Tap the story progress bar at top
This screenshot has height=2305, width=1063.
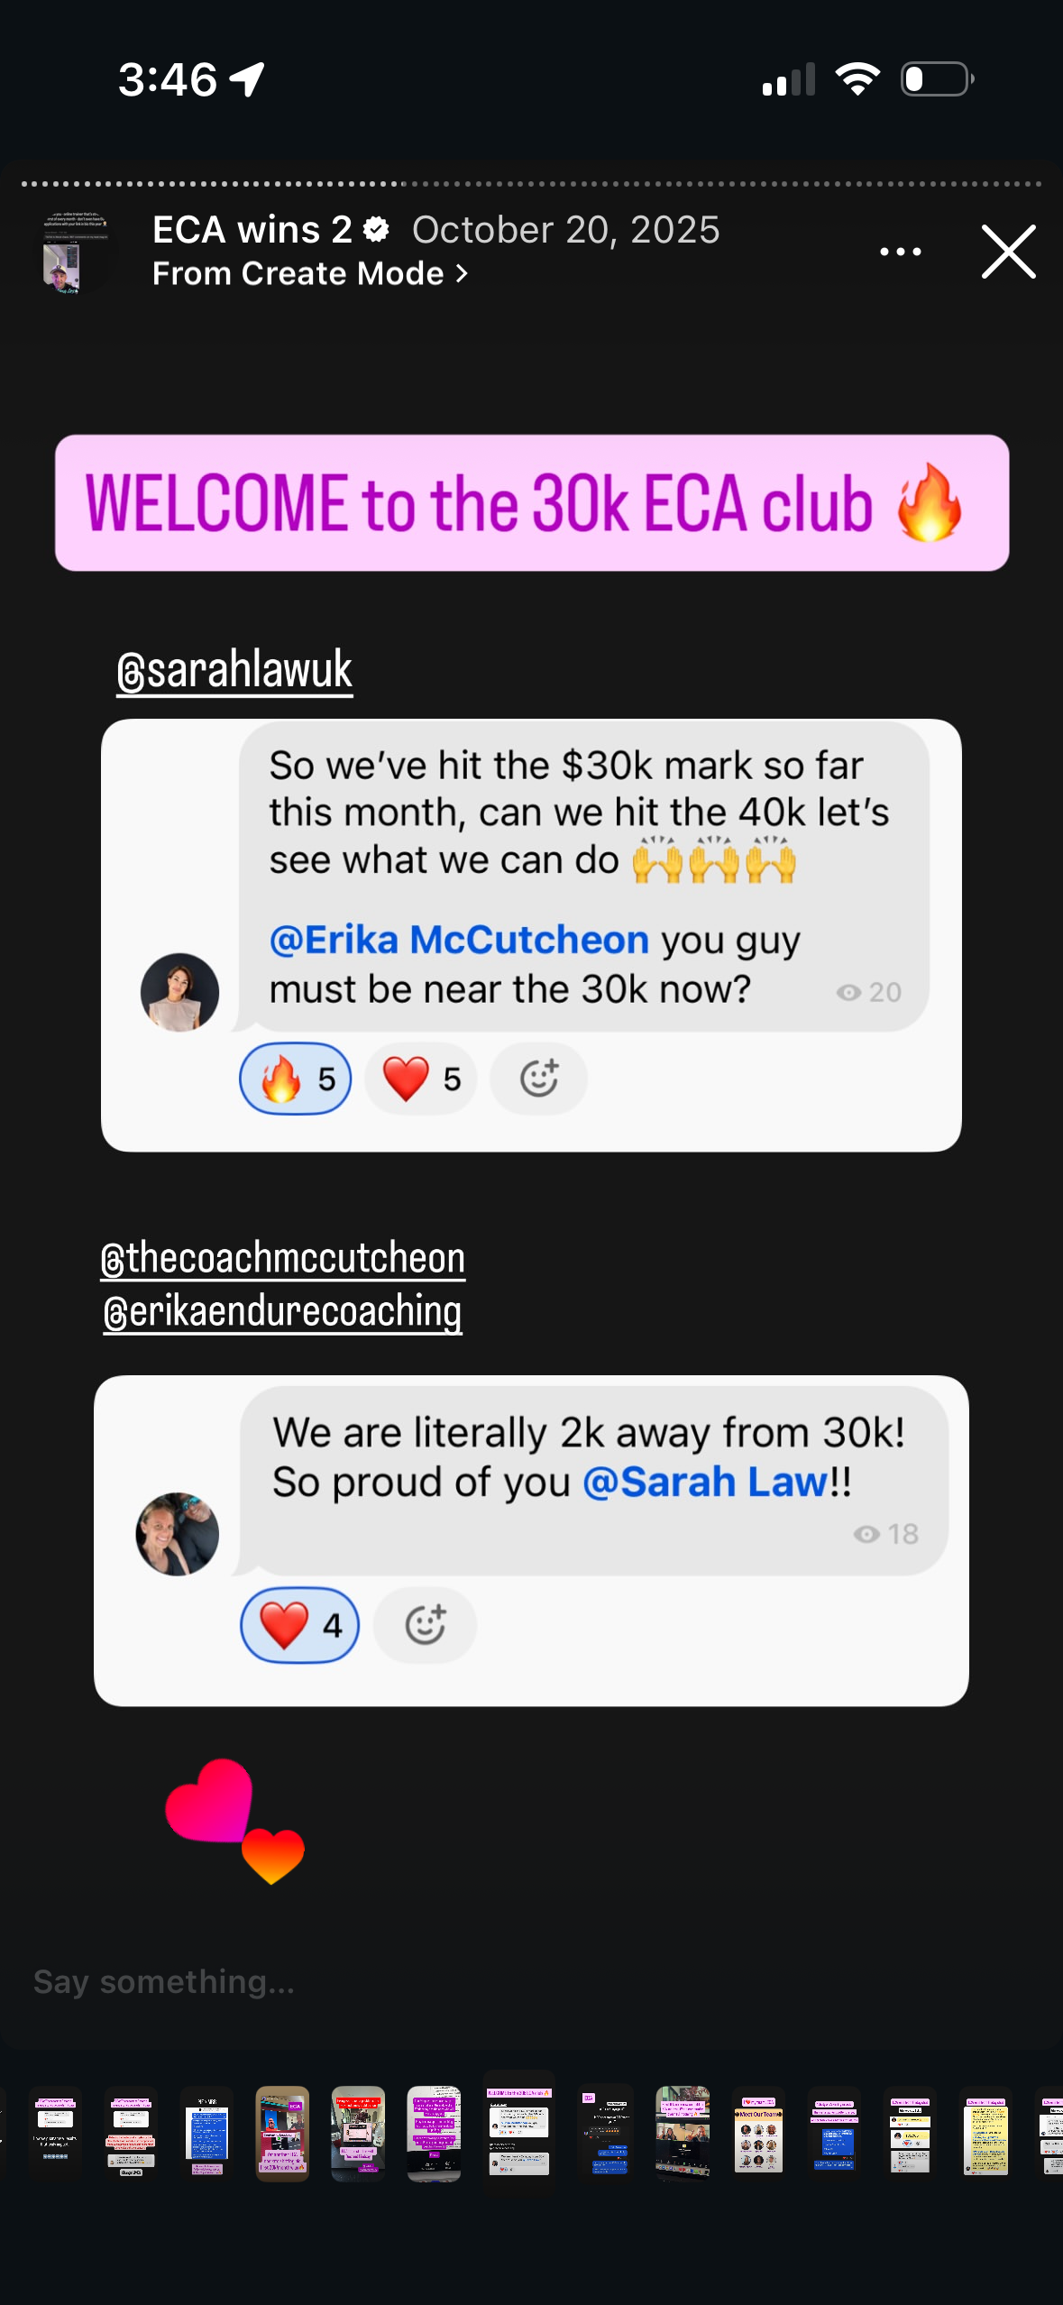point(531,184)
